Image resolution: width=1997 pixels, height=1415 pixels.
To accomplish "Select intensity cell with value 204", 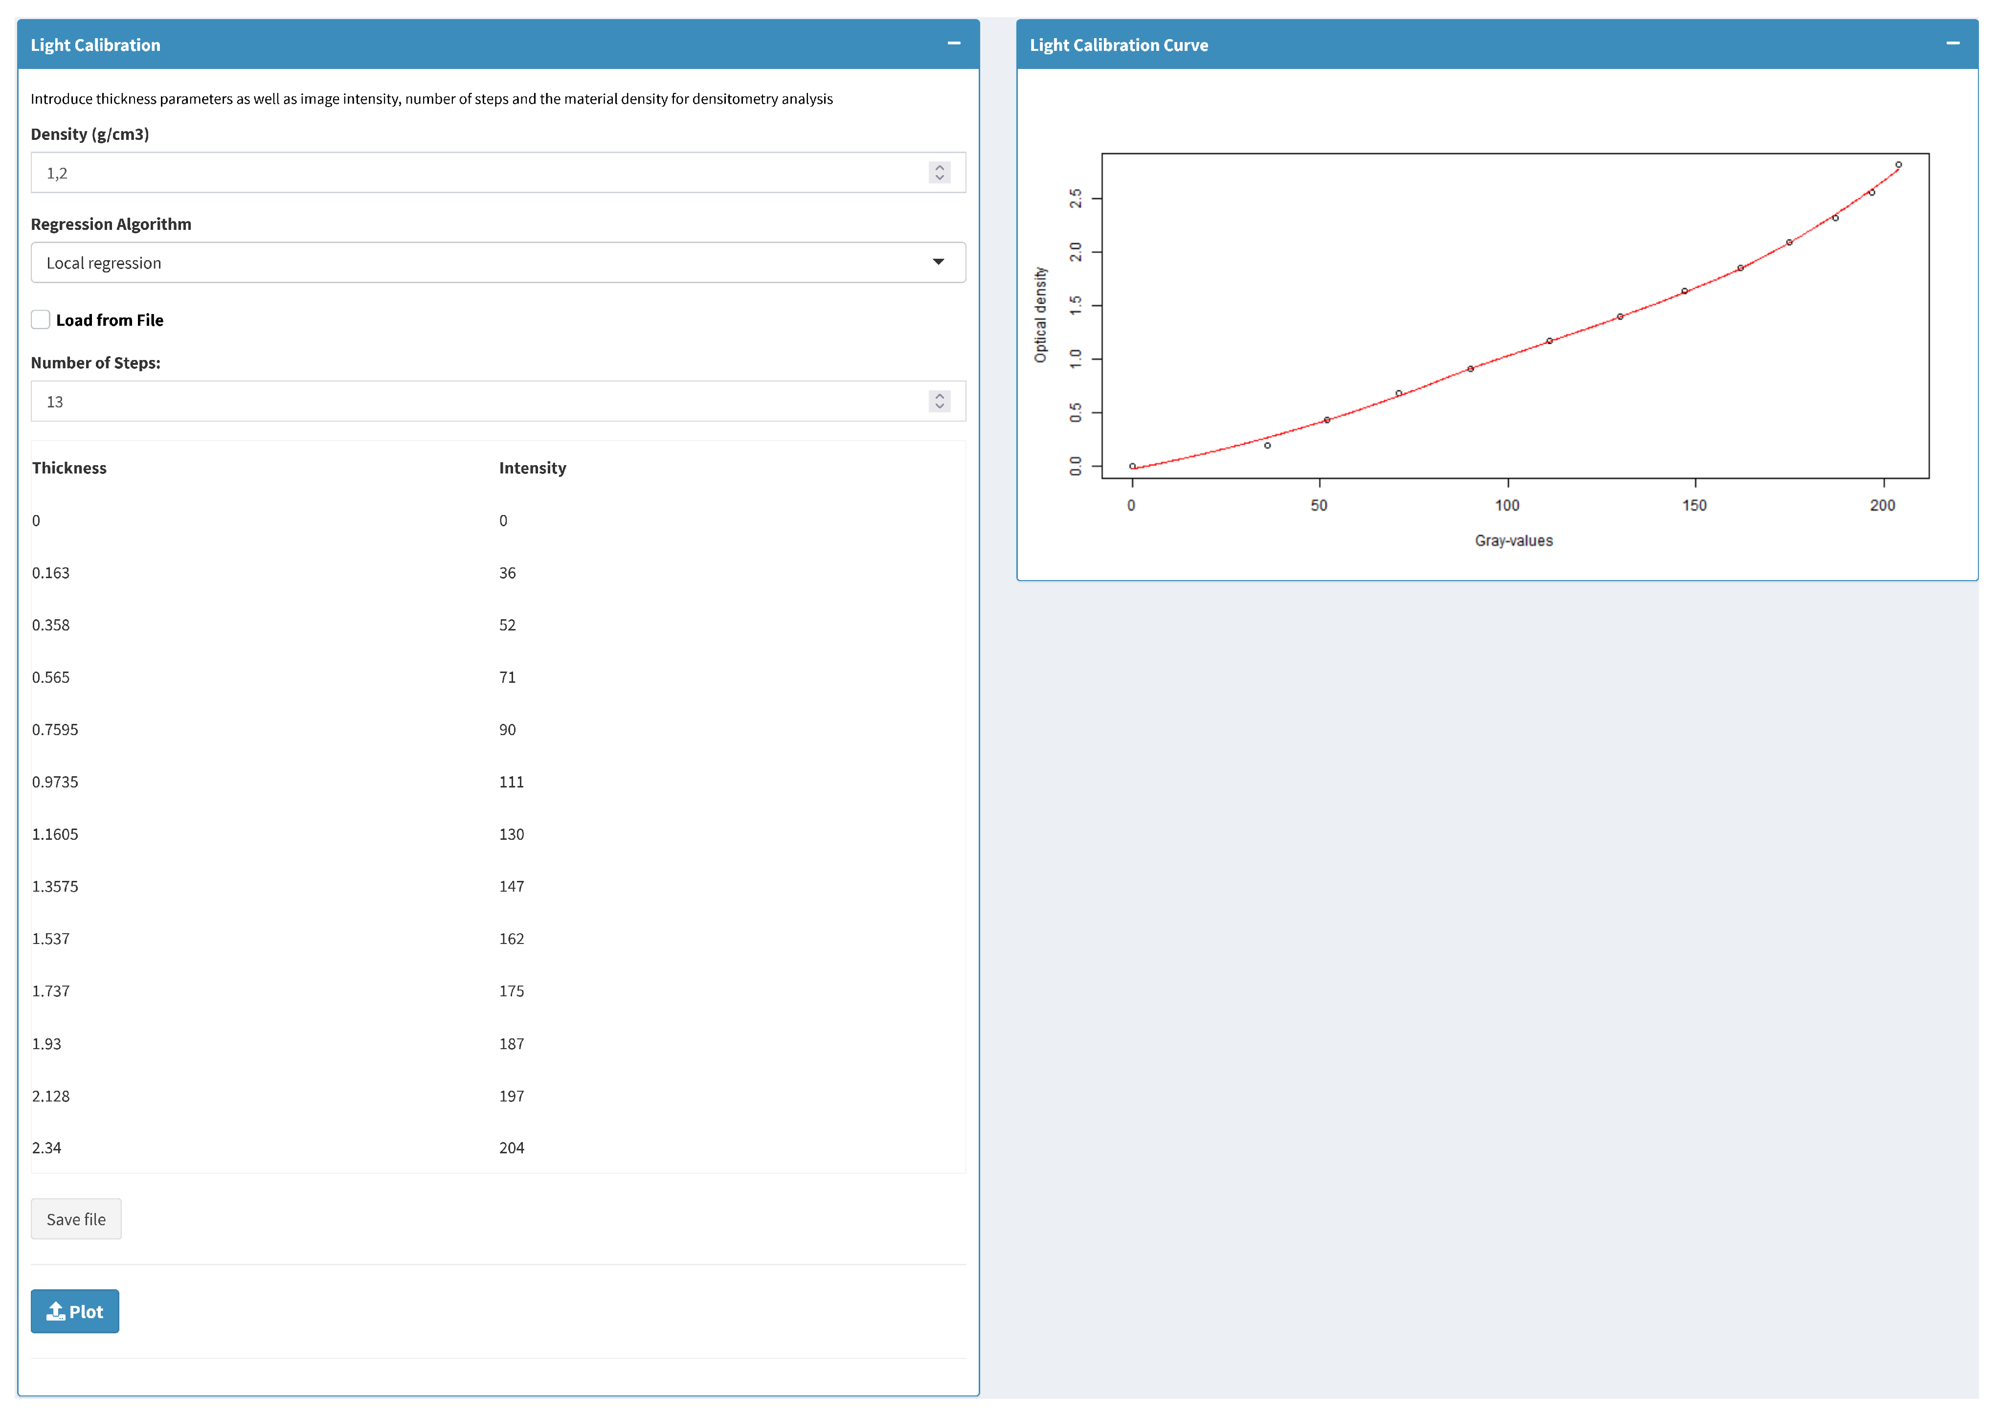I will [512, 1147].
